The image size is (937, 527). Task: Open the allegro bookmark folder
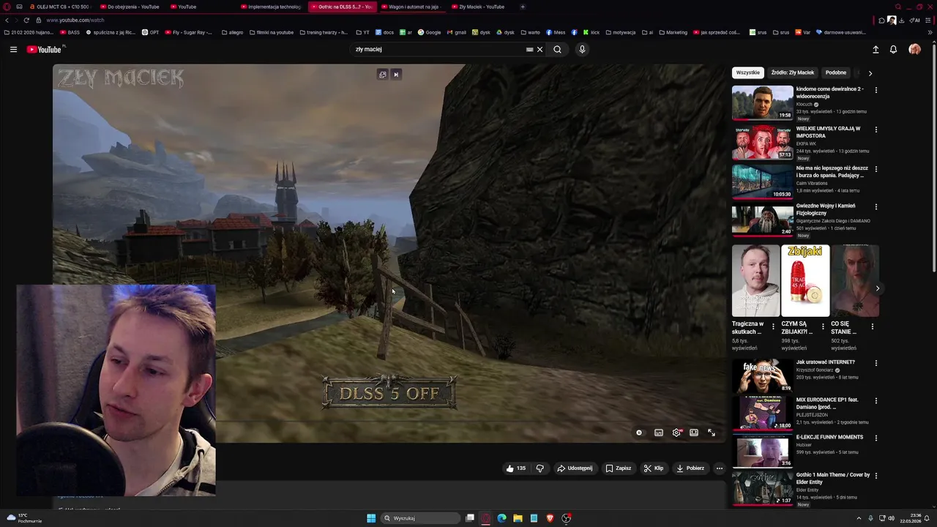click(x=232, y=32)
